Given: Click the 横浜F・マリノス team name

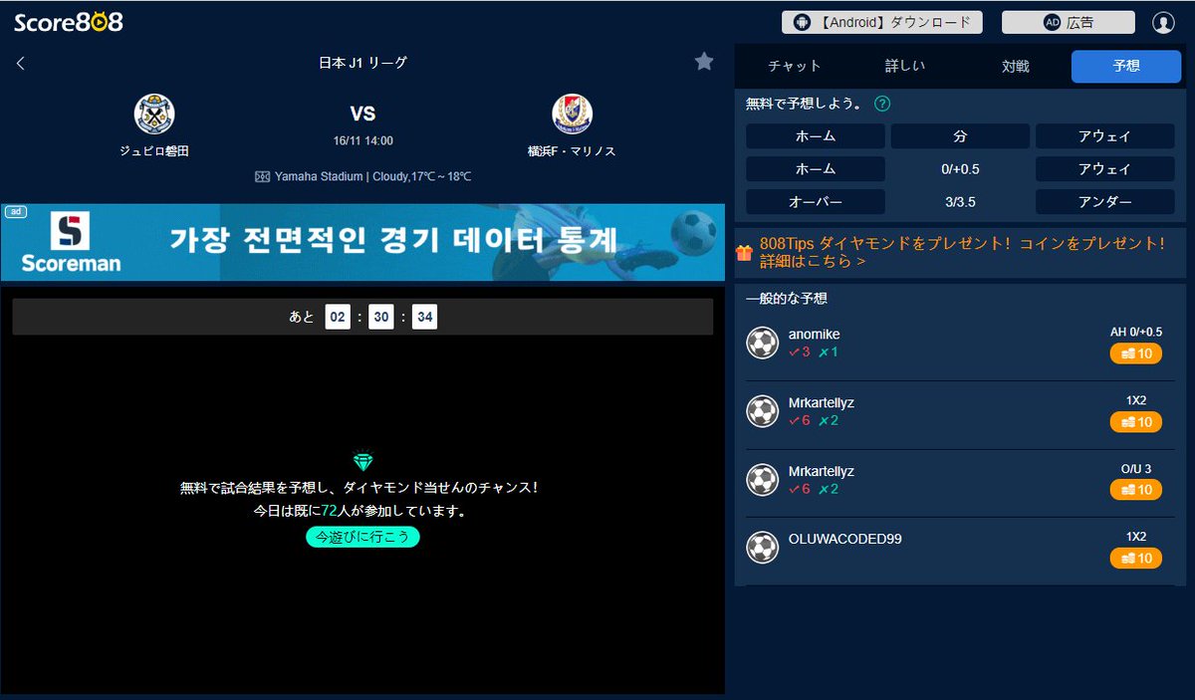Looking at the screenshot, I should tap(572, 151).
